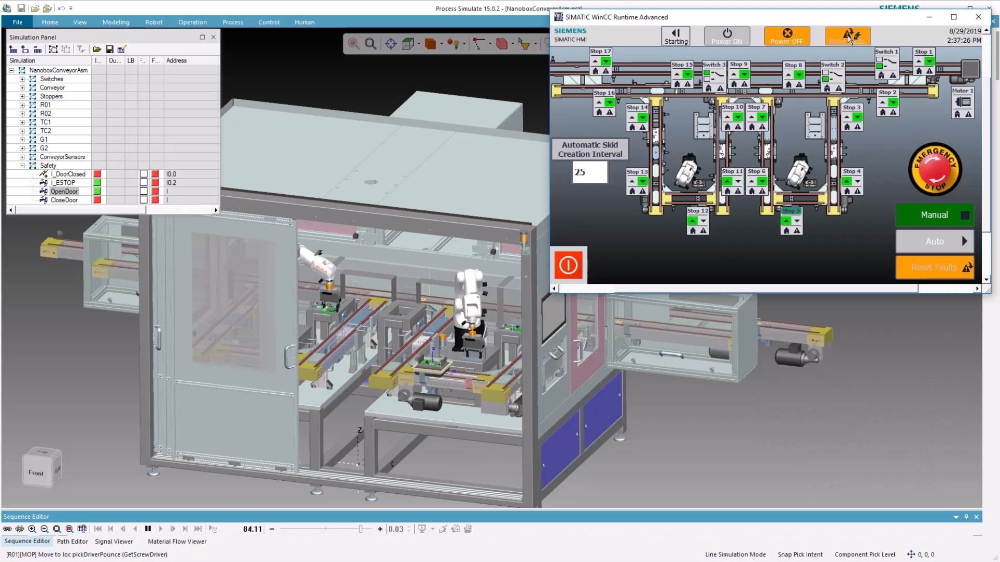
Task: Click the red transparent cube icon
Action: coord(502,44)
